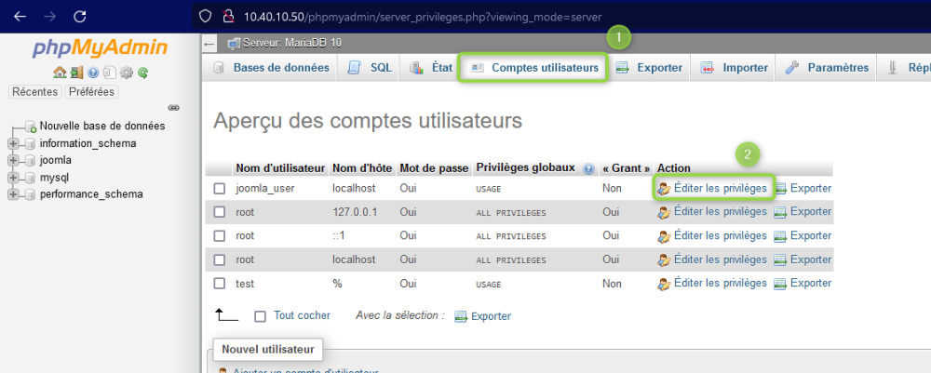Check the joomla_user row checkbox
Screen dimensions: 931x373
pos(220,189)
